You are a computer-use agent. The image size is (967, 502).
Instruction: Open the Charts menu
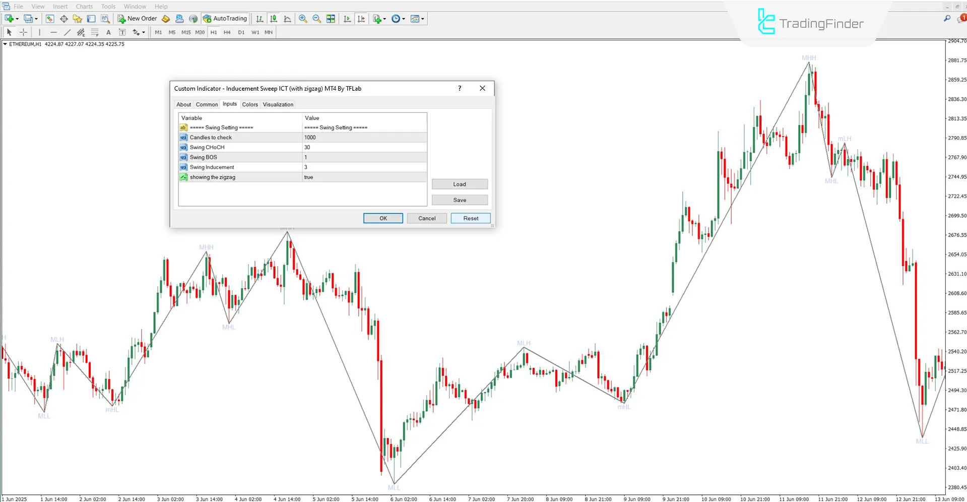(84, 7)
